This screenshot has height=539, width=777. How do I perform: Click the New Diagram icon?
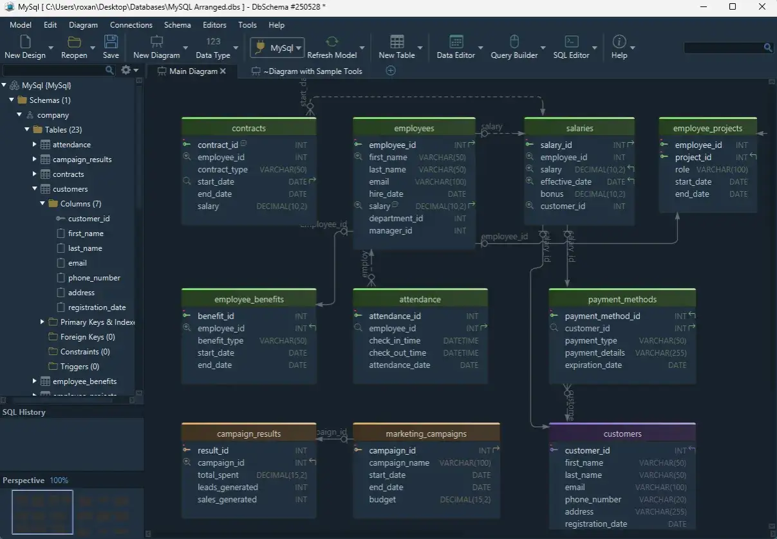pyautogui.click(x=156, y=42)
